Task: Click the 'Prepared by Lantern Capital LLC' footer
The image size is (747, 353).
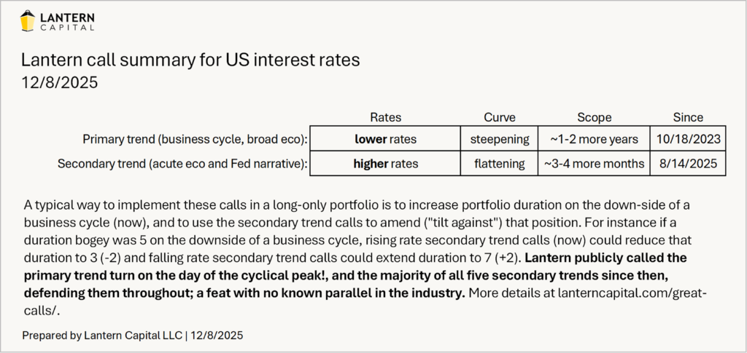Action: [x=132, y=336]
